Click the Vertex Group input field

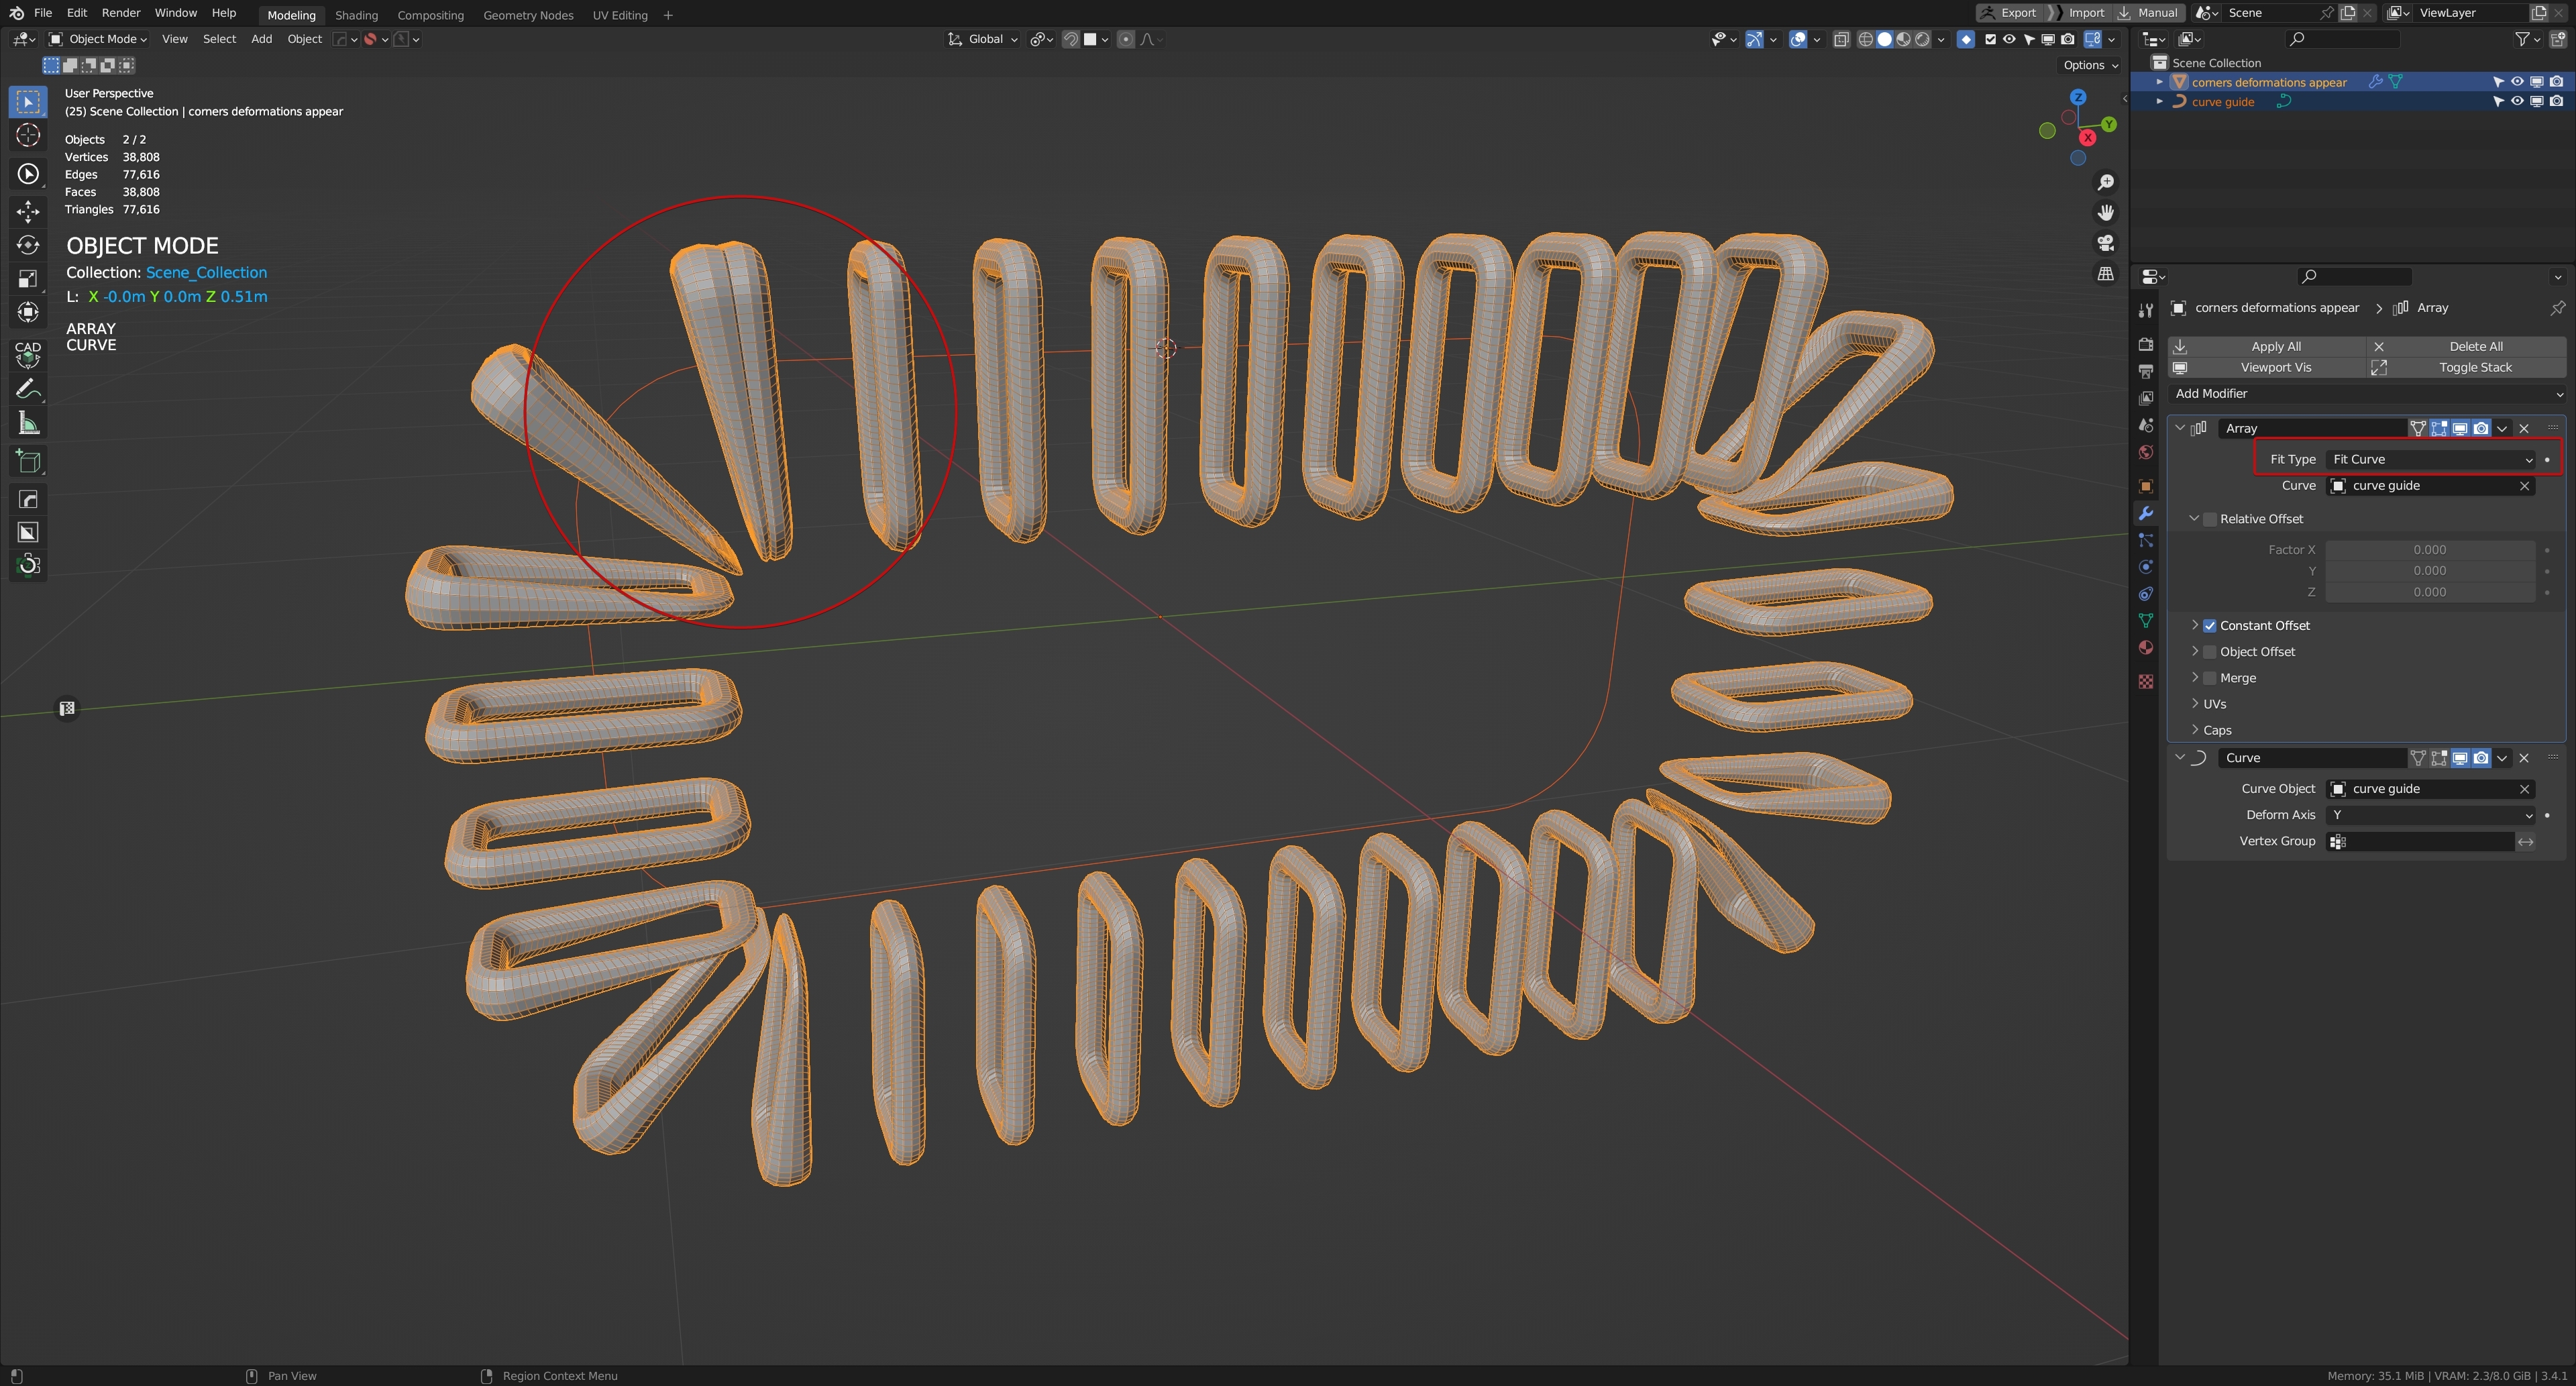click(x=2419, y=842)
